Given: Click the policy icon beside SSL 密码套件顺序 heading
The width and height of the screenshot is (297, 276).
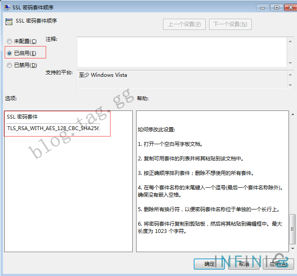Looking at the screenshot, I should point(8,21).
